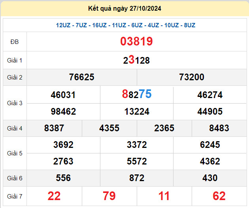Screen dimensions: 249x208
Task: Click Giải 5 number 4362
Action: 210,161
